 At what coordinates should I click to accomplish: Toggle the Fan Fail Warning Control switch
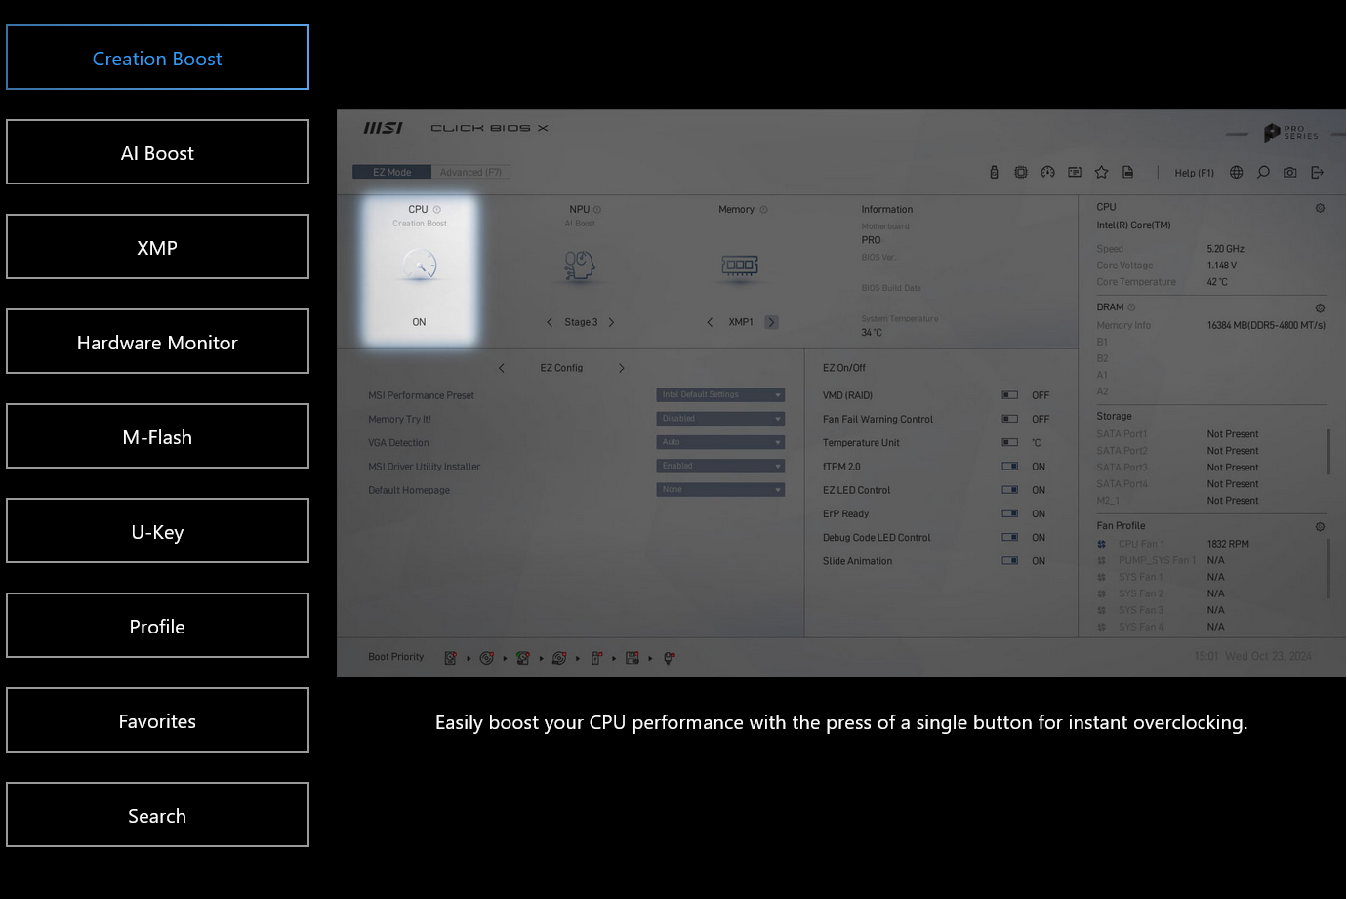click(x=1010, y=419)
